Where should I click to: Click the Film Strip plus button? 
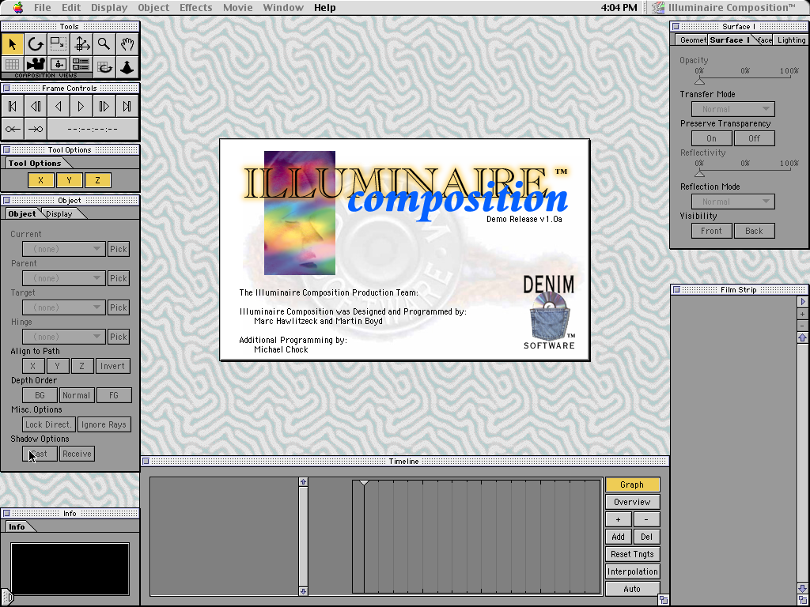point(802,314)
